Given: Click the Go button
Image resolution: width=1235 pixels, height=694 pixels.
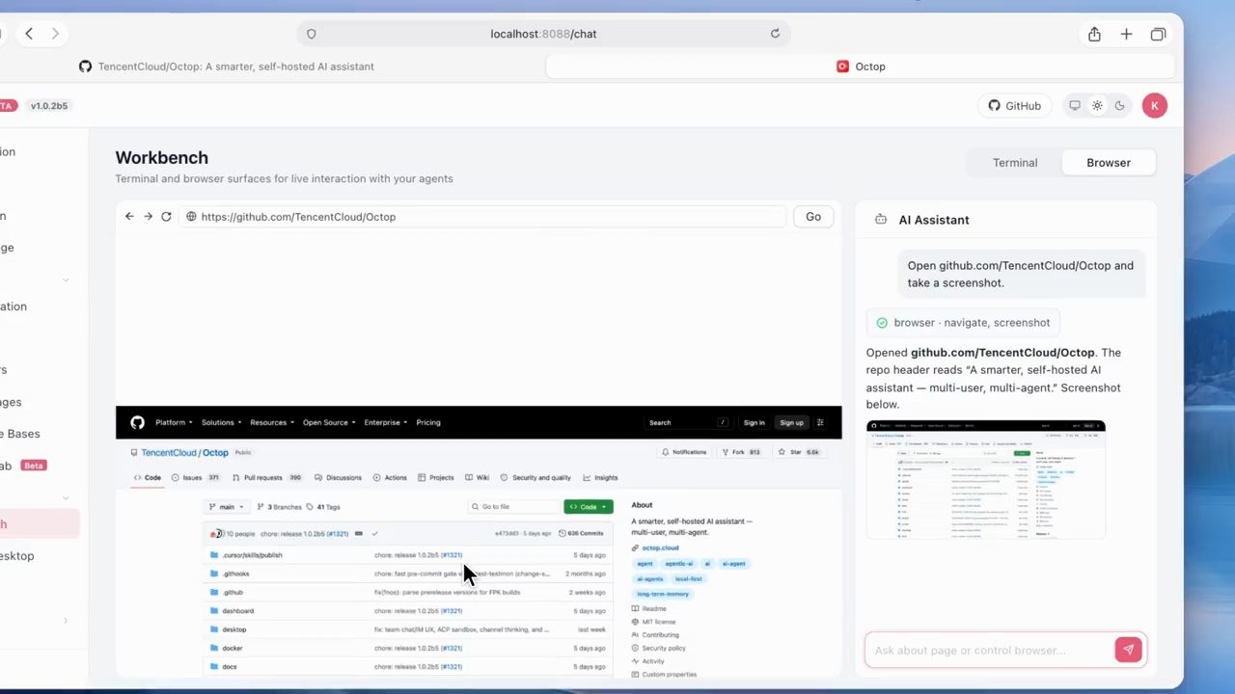Looking at the screenshot, I should [813, 217].
